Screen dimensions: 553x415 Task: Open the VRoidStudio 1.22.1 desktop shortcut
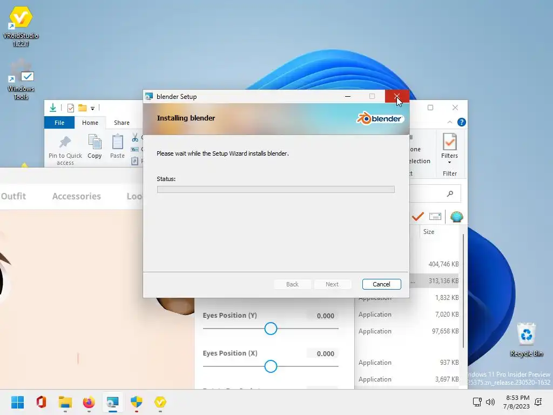pyautogui.click(x=21, y=26)
